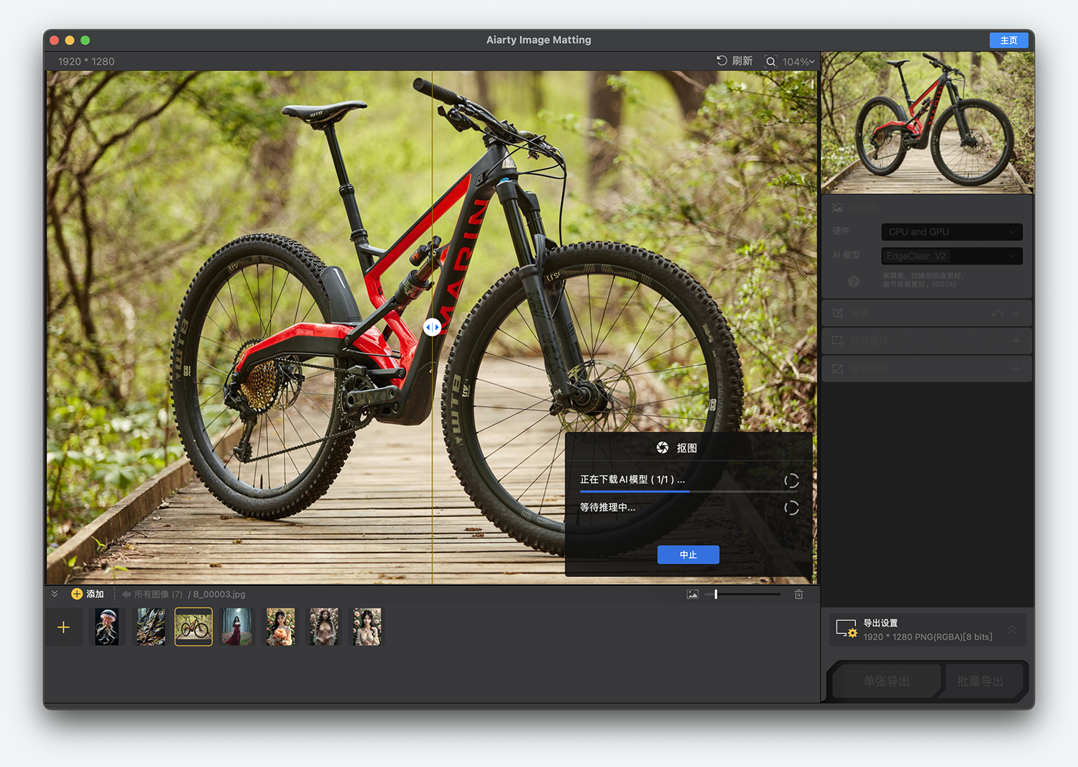Click the split-view compare slider handle
This screenshot has width=1078, height=767.
pos(432,327)
